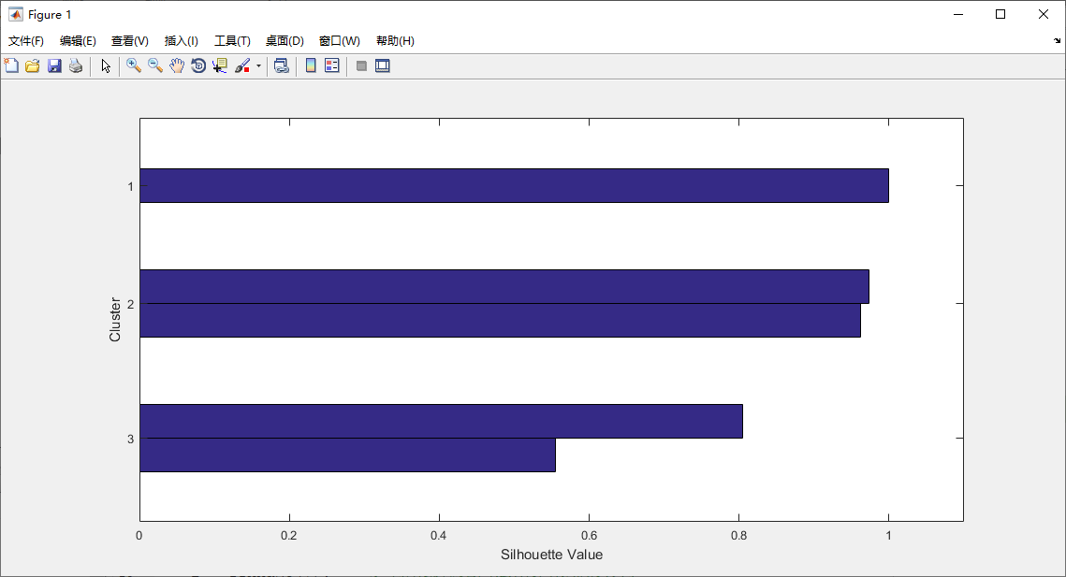Click the lower bar of Cluster 2
The width and height of the screenshot is (1066, 577).
coord(501,320)
